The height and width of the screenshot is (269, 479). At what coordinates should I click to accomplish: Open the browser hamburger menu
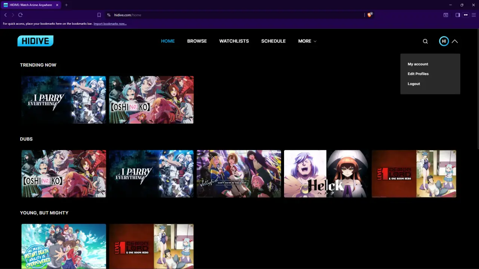click(474, 15)
